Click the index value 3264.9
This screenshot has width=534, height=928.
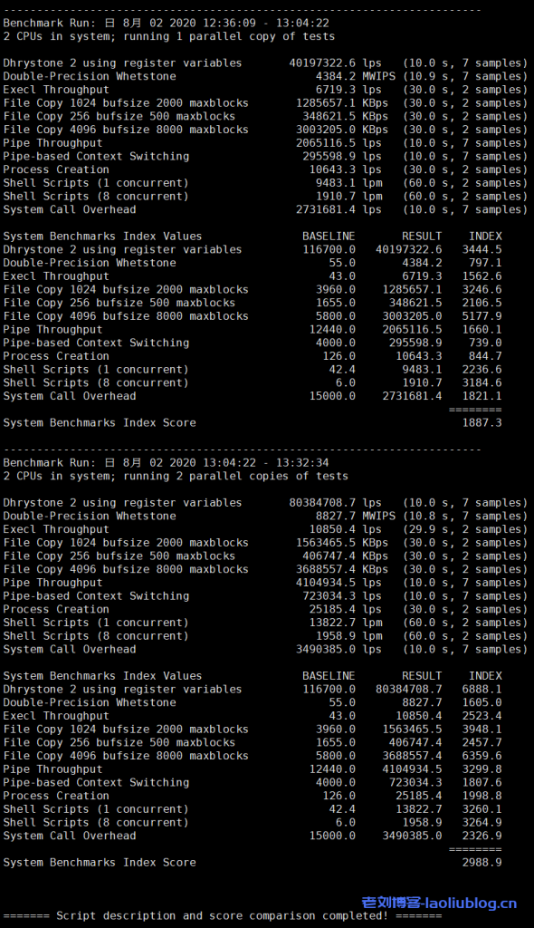tap(482, 823)
